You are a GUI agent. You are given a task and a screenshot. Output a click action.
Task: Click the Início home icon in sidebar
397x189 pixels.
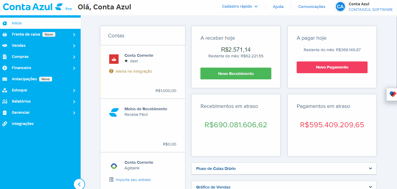point(5,23)
